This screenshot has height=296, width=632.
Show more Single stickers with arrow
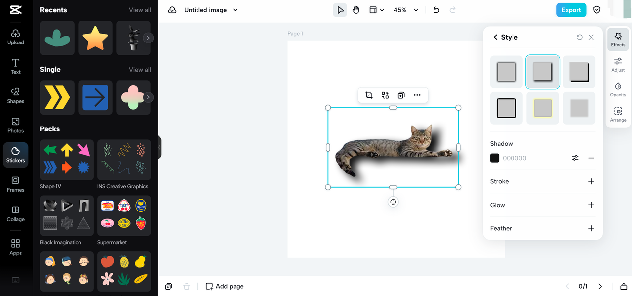[148, 97]
